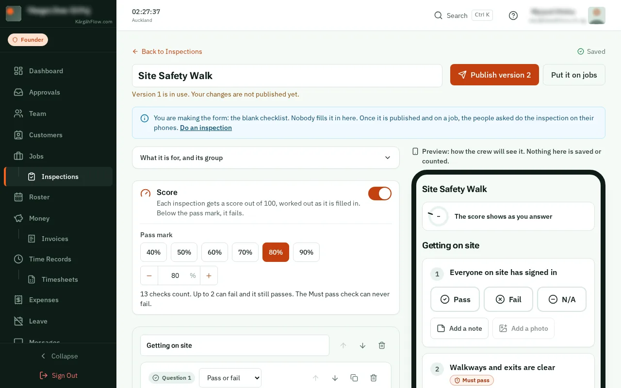Click Fail in the phone preview
This screenshot has height=388, width=621.
508,299
